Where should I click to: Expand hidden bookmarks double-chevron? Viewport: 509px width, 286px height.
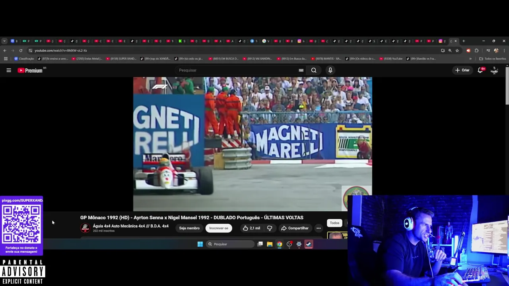coord(470,59)
